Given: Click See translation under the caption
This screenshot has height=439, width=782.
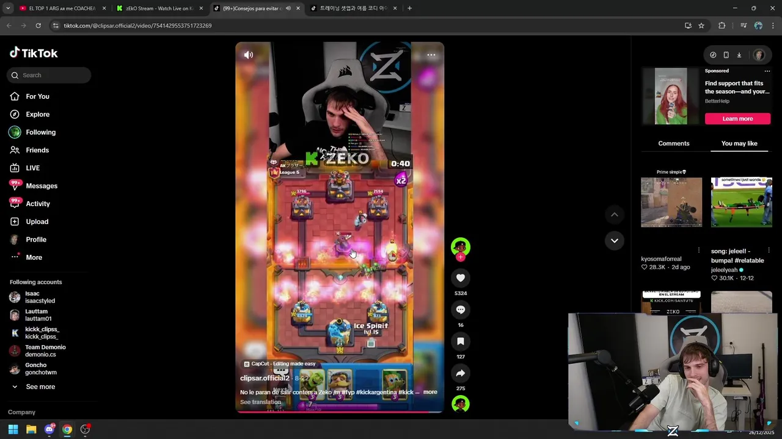Looking at the screenshot, I should [x=260, y=402].
